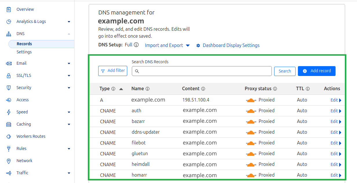Collapse the DNS sidebar section
Screen dimensions: 357x183
69,34
